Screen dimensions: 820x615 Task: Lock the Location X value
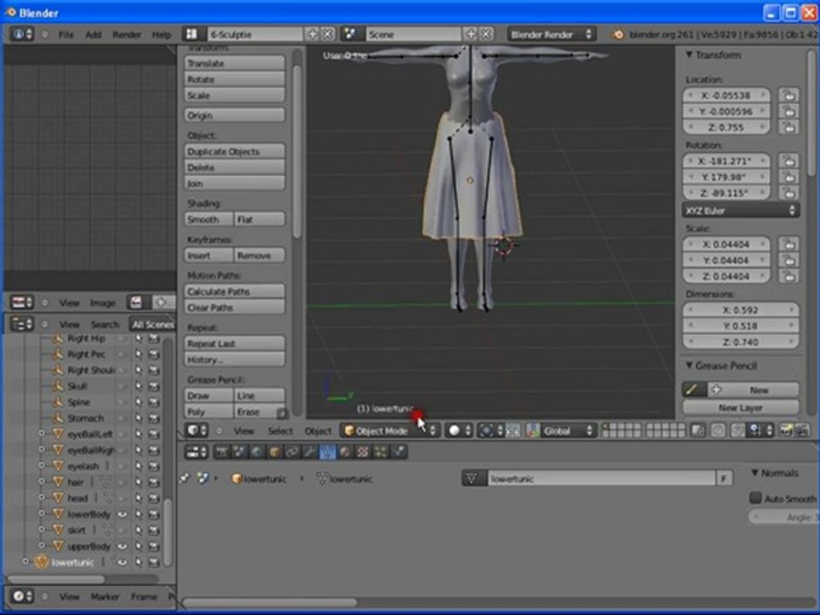click(x=788, y=96)
